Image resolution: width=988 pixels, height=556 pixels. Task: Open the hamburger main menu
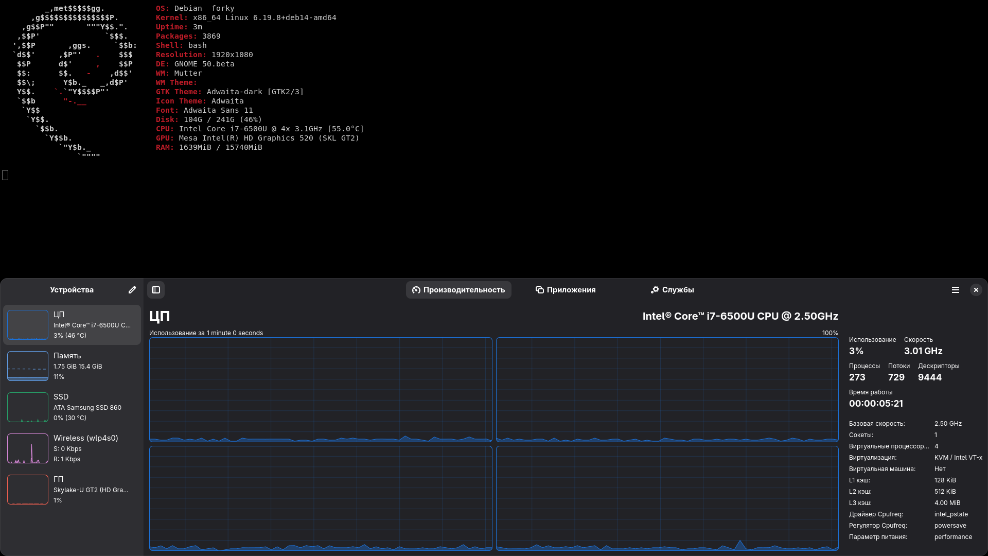[x=955, y=290]
